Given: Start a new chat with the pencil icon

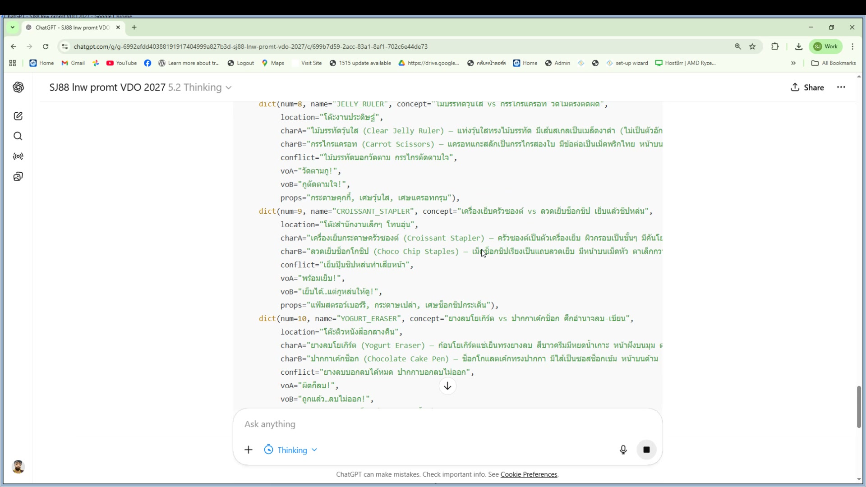Looking at the screenshot, I should tap(18, 116).
